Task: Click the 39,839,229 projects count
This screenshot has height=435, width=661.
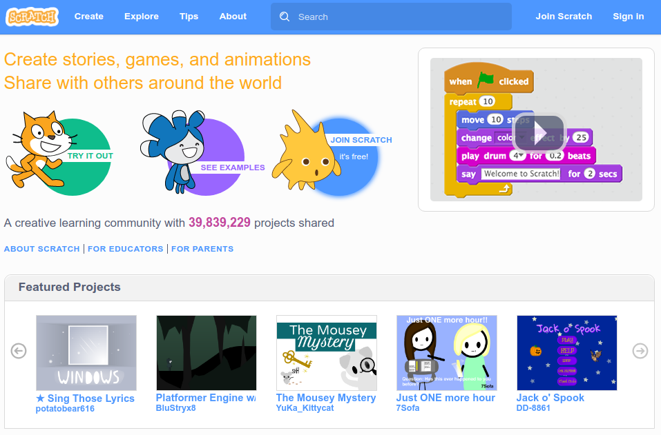Action: (x=219, y=222)
